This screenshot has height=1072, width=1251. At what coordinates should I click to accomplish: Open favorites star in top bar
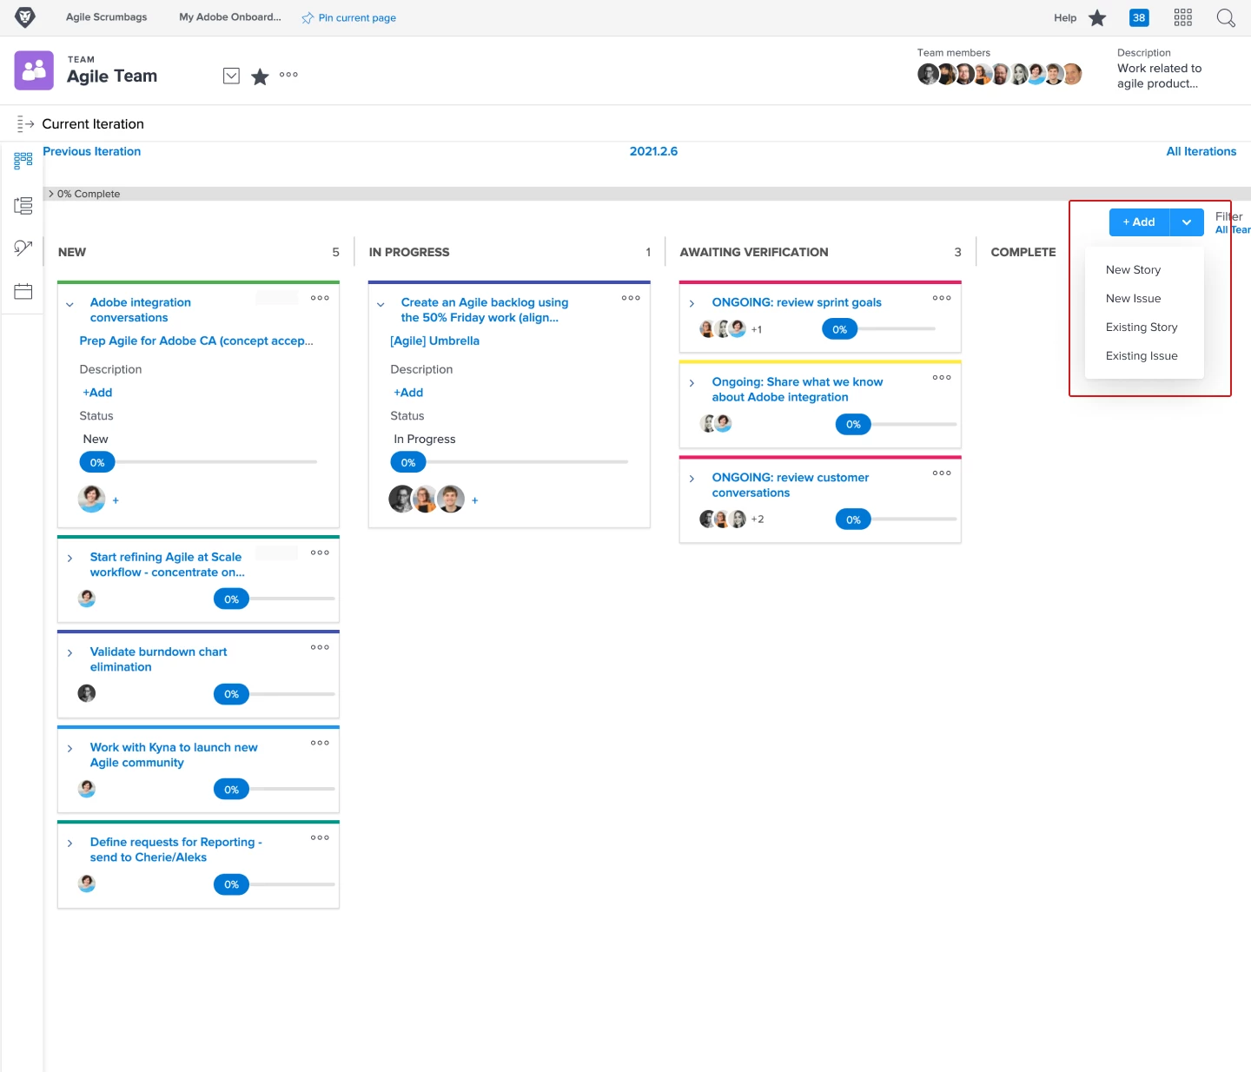(1097, 17)
